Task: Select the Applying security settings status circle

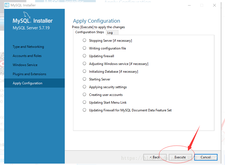Action: click(x=84, y=87)
